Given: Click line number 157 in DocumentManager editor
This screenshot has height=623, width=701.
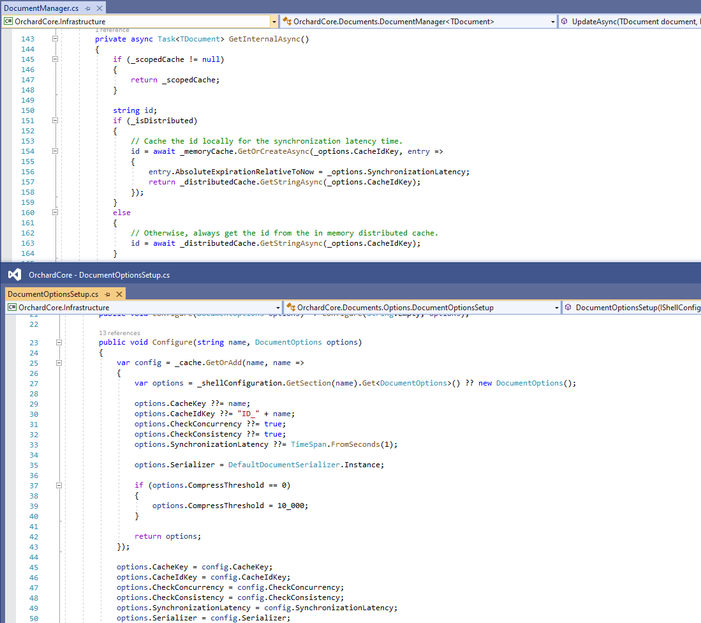Looking at the screenshot, I should pyautogui.click(x=27, y=182).
